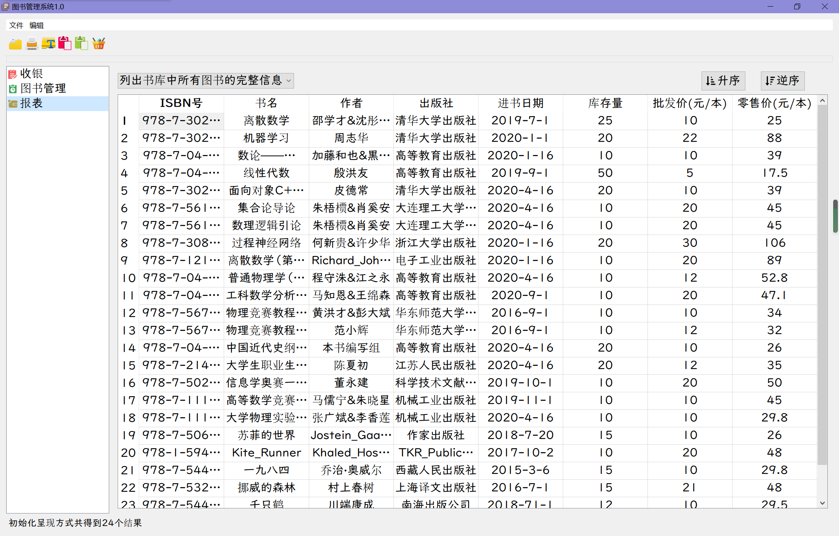
Task: Click the print toolbar icon
Action: tap(32, 44)
